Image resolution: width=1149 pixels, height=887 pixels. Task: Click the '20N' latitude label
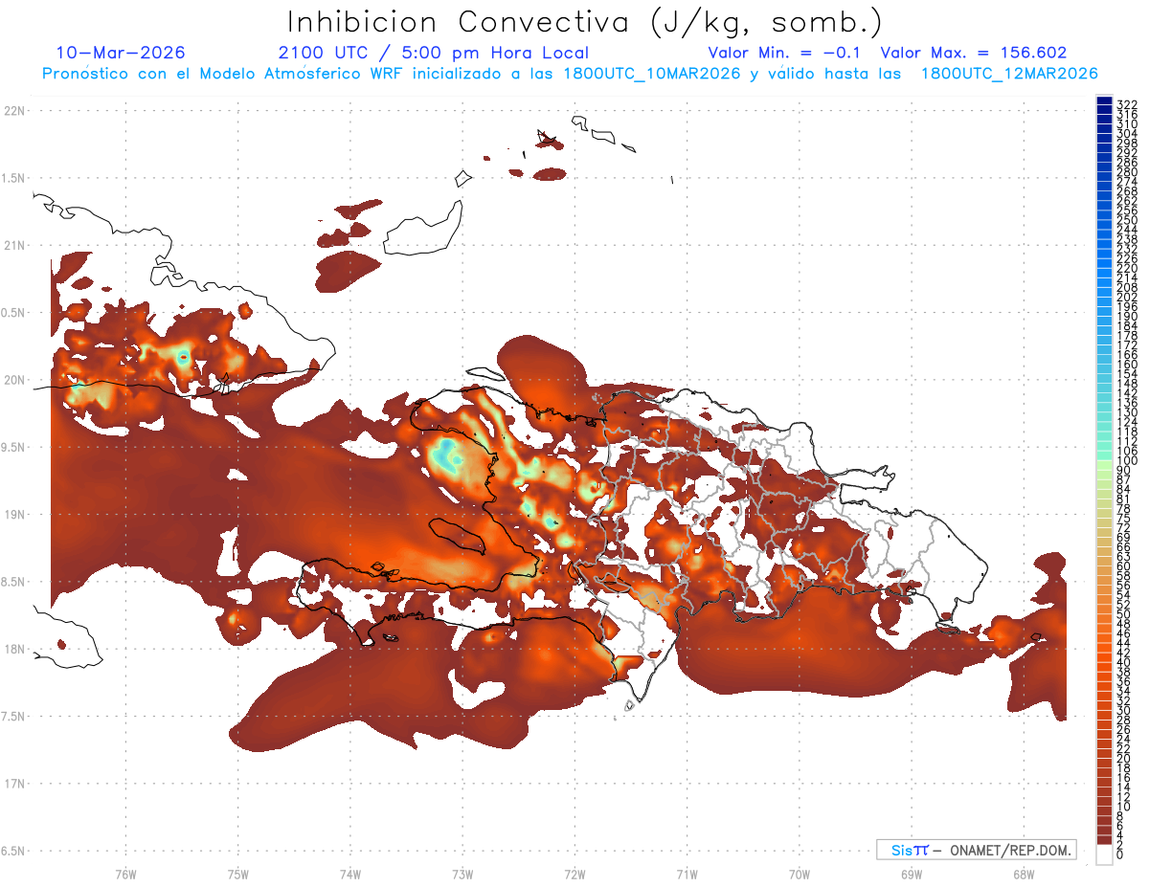tap(14, 380)
